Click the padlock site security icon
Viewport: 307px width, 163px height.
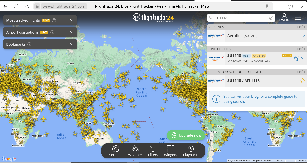click(37, 6)
